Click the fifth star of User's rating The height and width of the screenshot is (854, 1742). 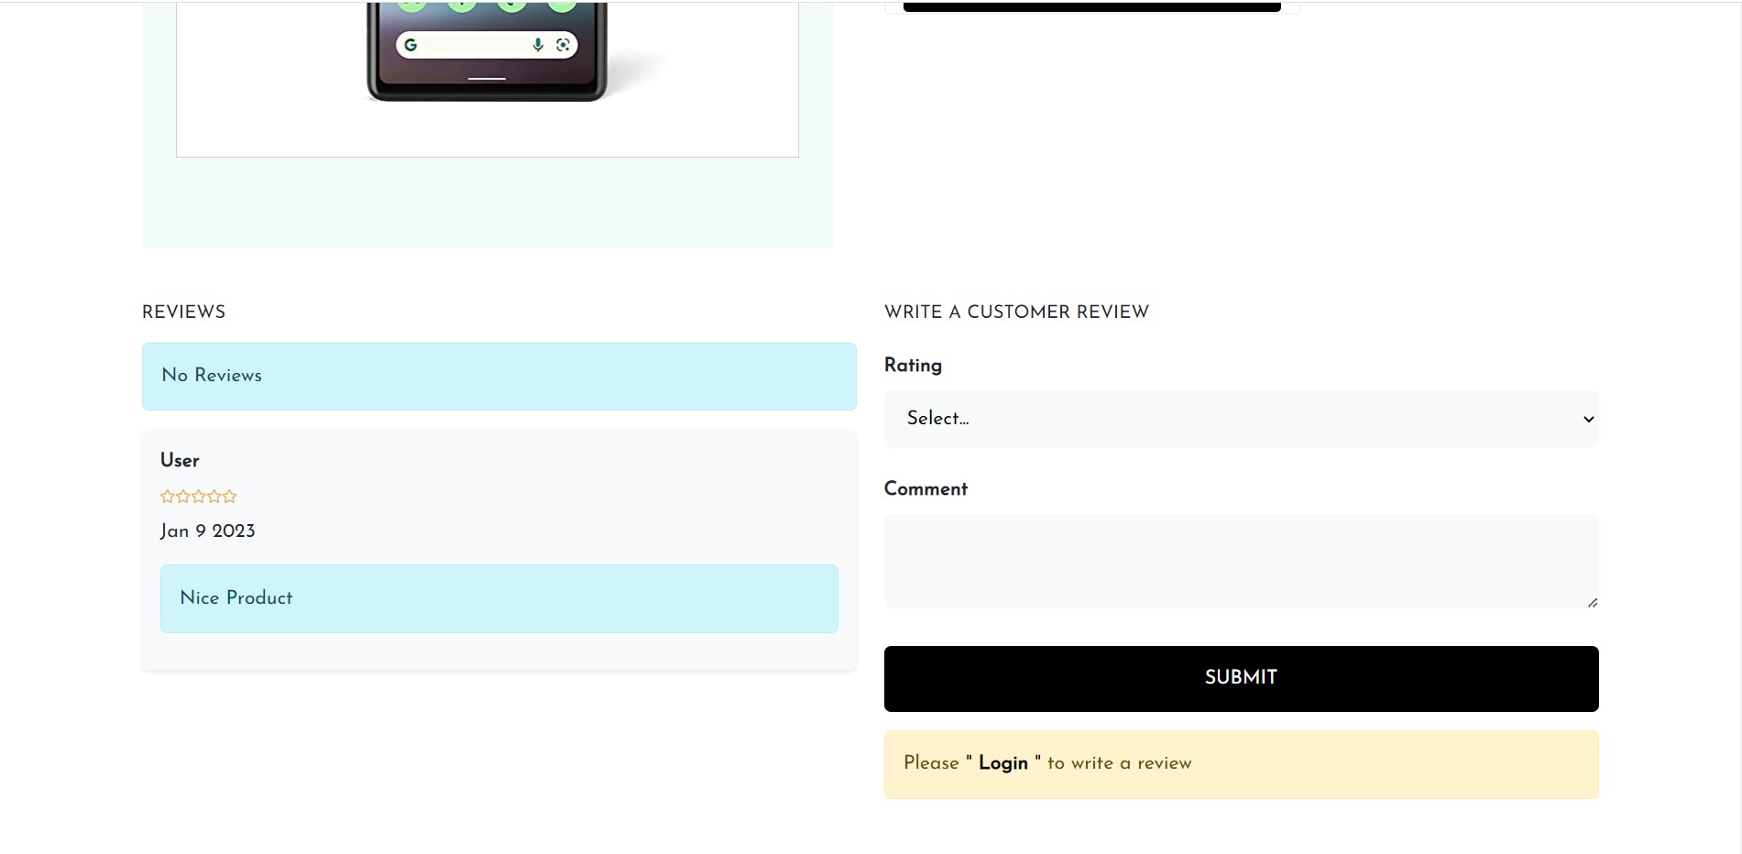pos(229,496)
